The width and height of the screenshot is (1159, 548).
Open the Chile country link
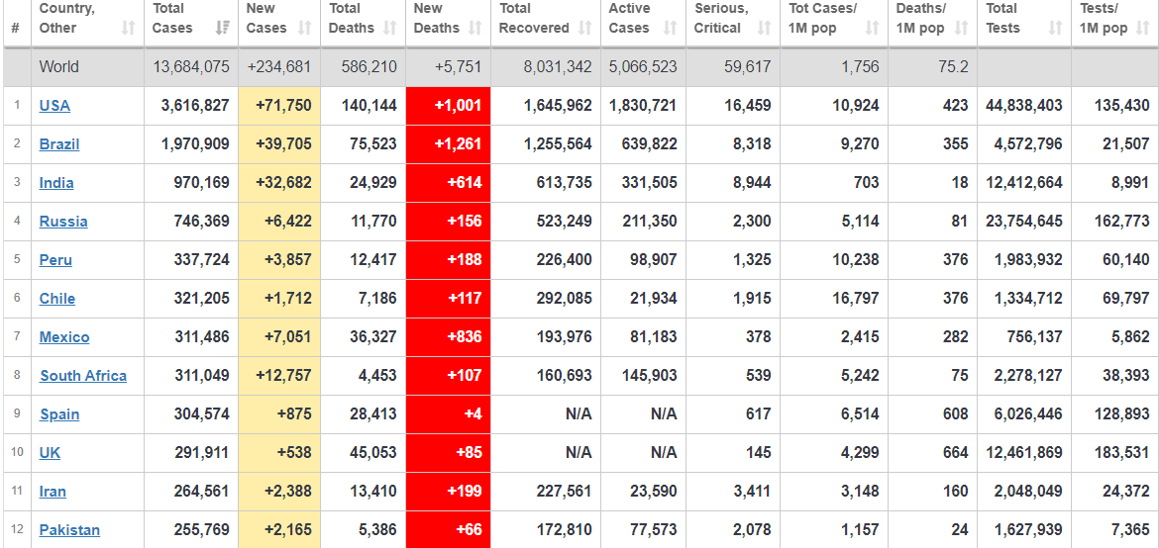(x=57, y=299)
